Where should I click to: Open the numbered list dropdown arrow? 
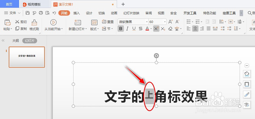point(201,22)
